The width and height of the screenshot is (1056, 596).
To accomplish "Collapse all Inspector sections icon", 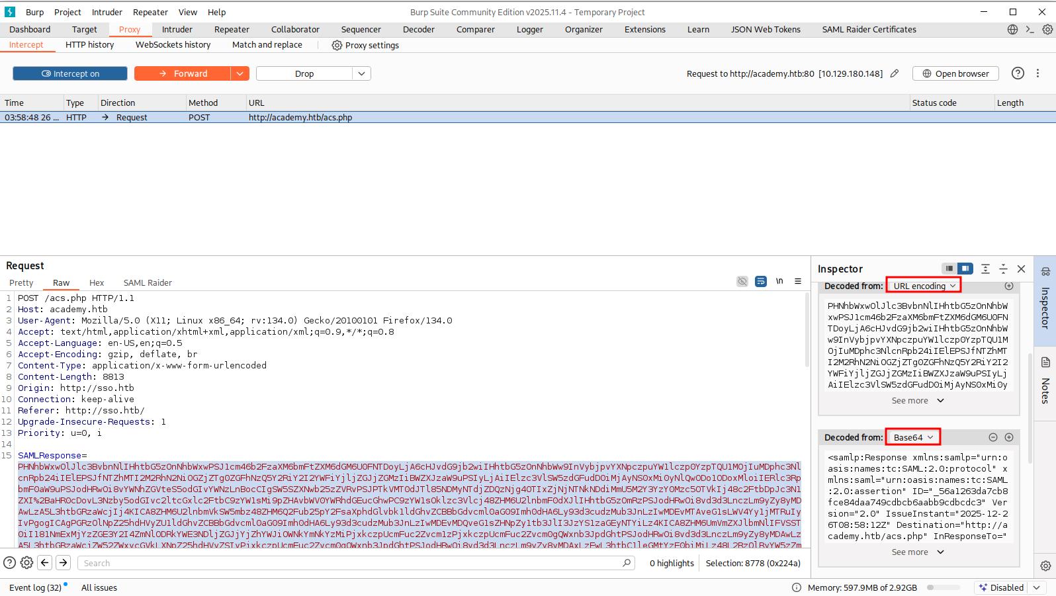I will point(1003,269).
